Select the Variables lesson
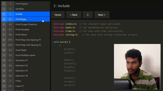Image resolution: width=163 pixels, height=91 pixels. 25,9
